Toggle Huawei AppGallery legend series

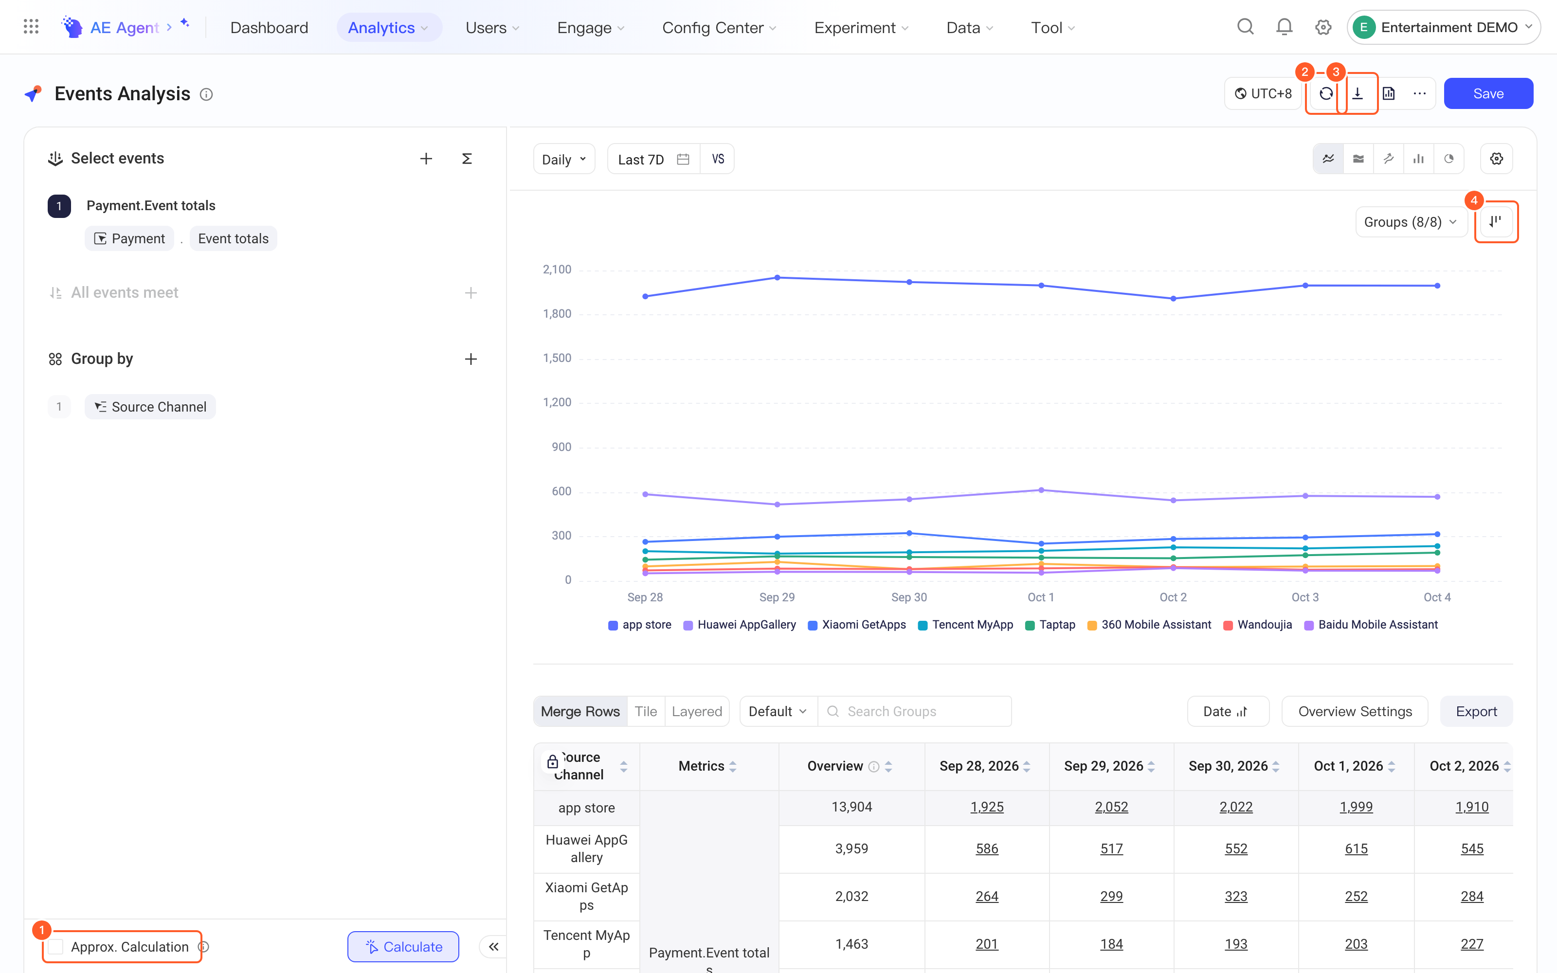739,625
